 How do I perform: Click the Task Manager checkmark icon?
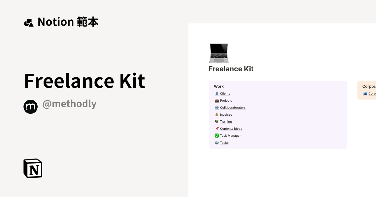pyautogui.click(x=217, y=135)
